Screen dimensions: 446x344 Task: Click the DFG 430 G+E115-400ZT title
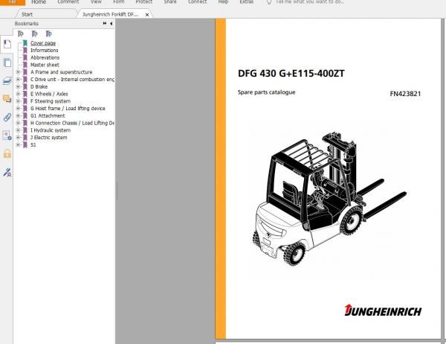291,74
